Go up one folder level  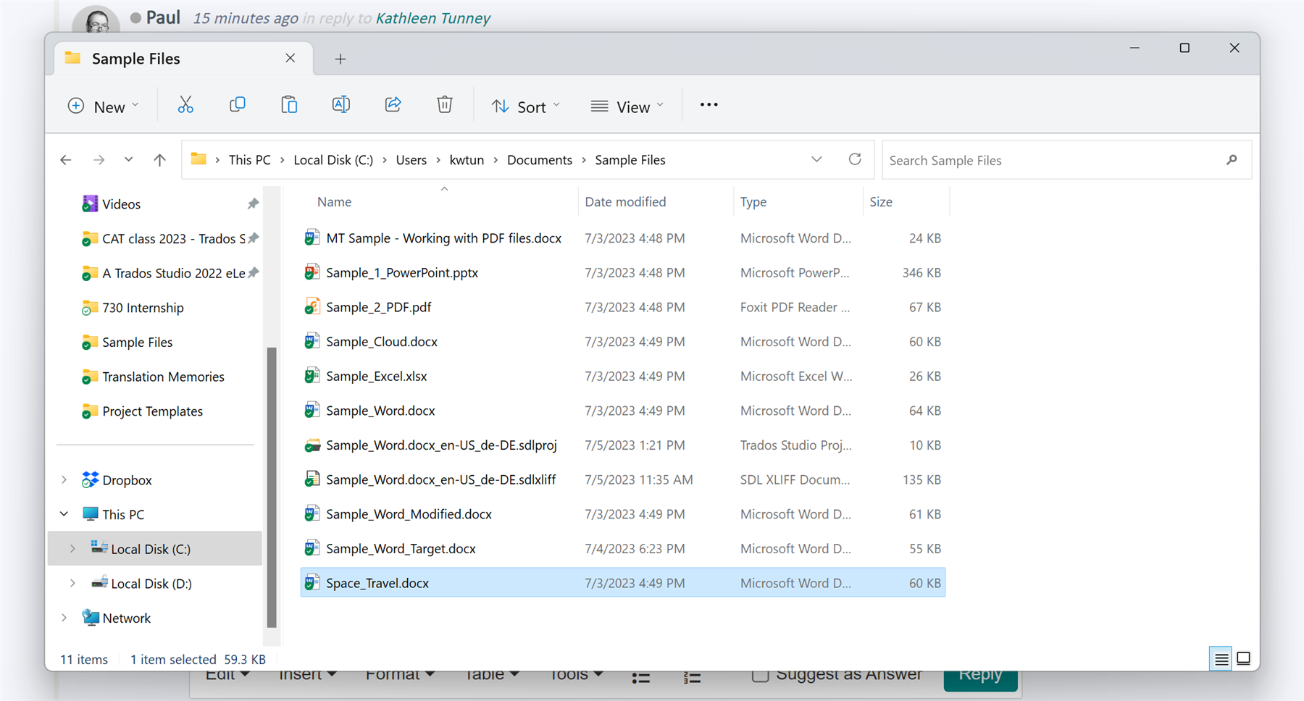159,160
